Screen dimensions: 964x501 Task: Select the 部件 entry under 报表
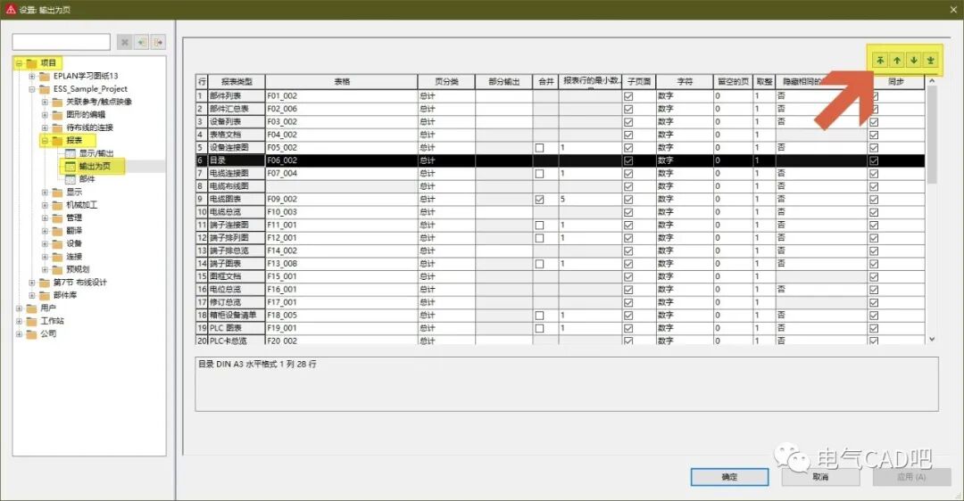(x=87, y=178)
